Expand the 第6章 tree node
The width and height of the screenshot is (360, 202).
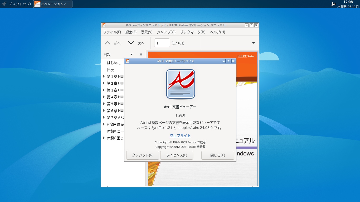(104, 111)
